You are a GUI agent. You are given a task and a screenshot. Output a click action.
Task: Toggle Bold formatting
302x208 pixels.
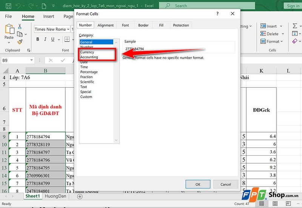tap(38, 39)
